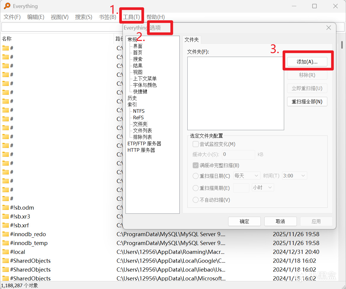Open the 文件(F) menu
This screenshot has width=346, height=289.
[x=12, y=17]
